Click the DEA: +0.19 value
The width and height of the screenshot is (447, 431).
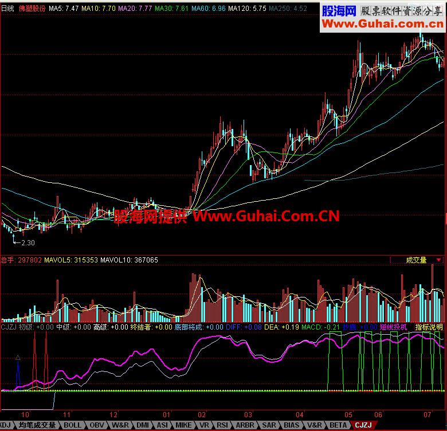(x=282, y=327)
